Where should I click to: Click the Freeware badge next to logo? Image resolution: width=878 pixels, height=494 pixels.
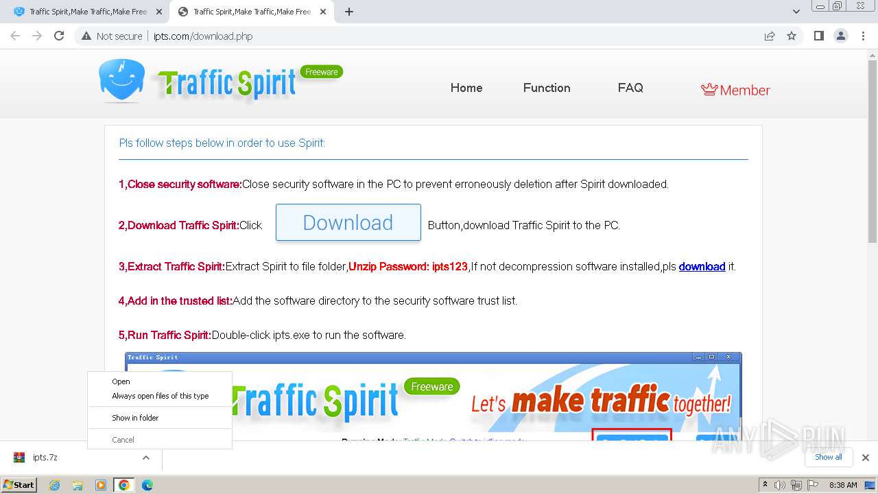(x=322, y=72)
